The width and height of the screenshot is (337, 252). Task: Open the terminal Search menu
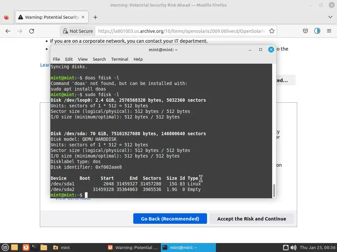[x=99, y=59]
